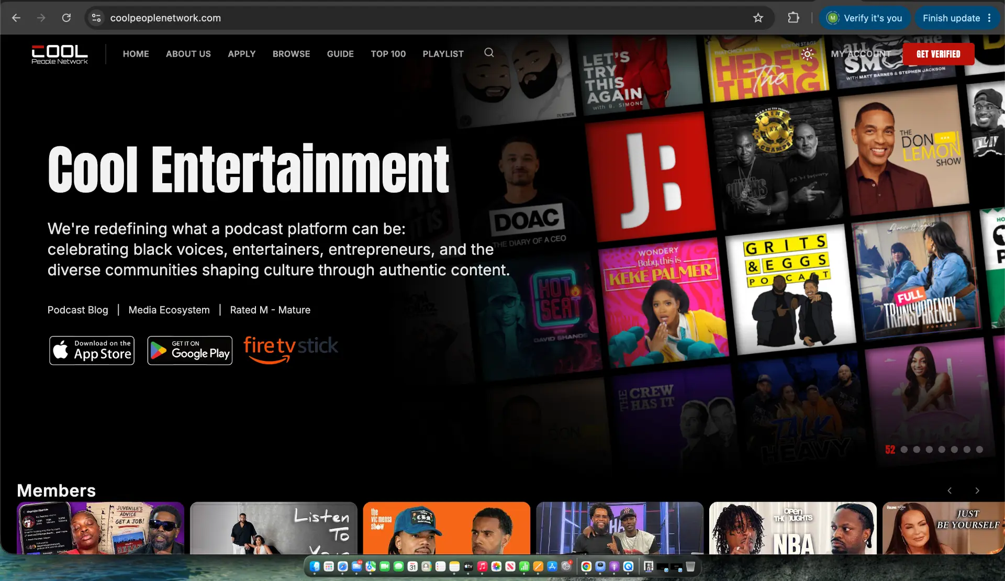Select the last slider pagination dot
Image resolution: width=1005 pixels, height=581 pixels.
tap(979, 450)
